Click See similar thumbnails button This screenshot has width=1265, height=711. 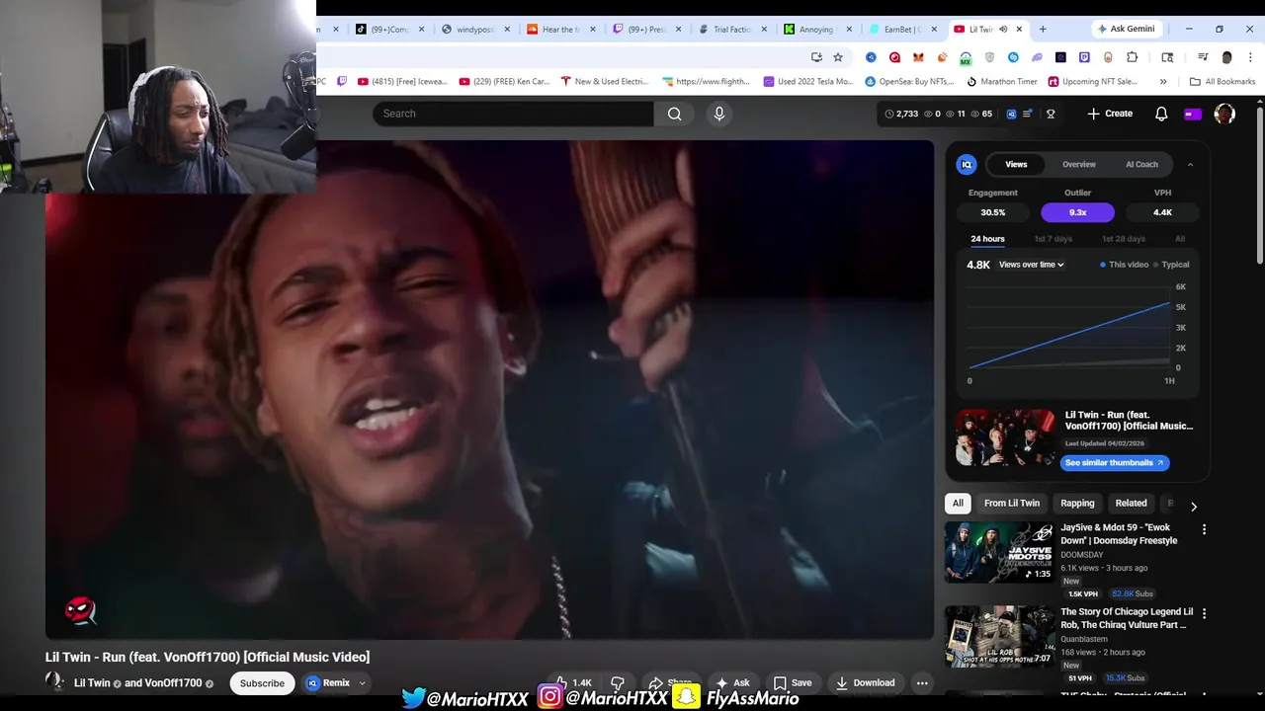1115,463
